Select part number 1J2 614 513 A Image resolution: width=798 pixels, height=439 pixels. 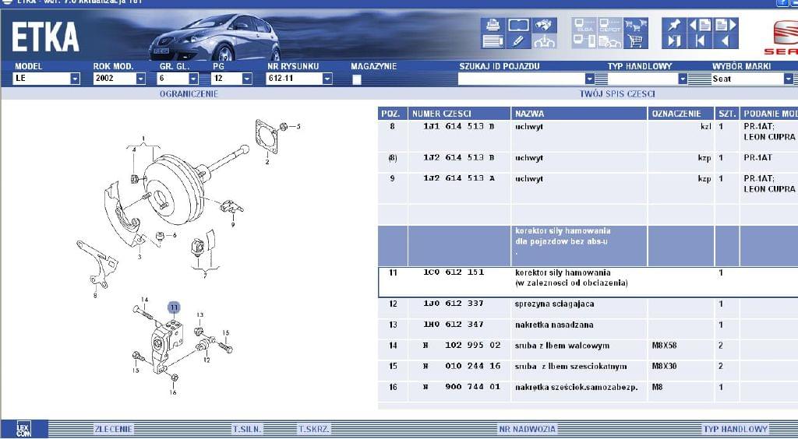coord(458,178)
